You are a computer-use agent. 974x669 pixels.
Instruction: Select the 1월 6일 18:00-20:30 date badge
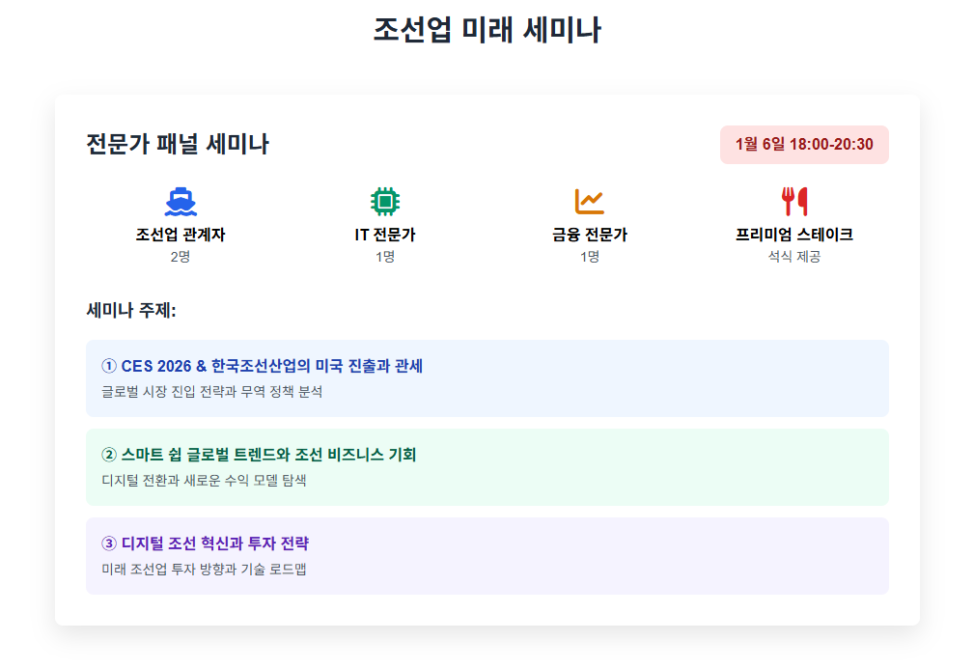(804, 145)
